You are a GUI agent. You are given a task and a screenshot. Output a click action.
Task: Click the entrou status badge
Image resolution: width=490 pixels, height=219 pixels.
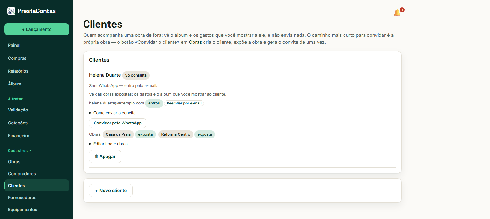click(154, 103)
